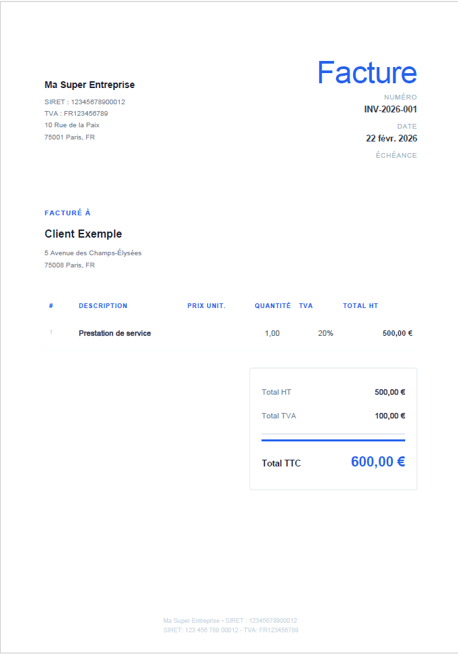Click the 500,00 € line total
458x654 pixels.
point(397,333)
